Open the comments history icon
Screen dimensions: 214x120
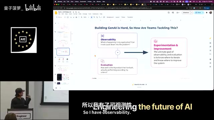[173, 13]
